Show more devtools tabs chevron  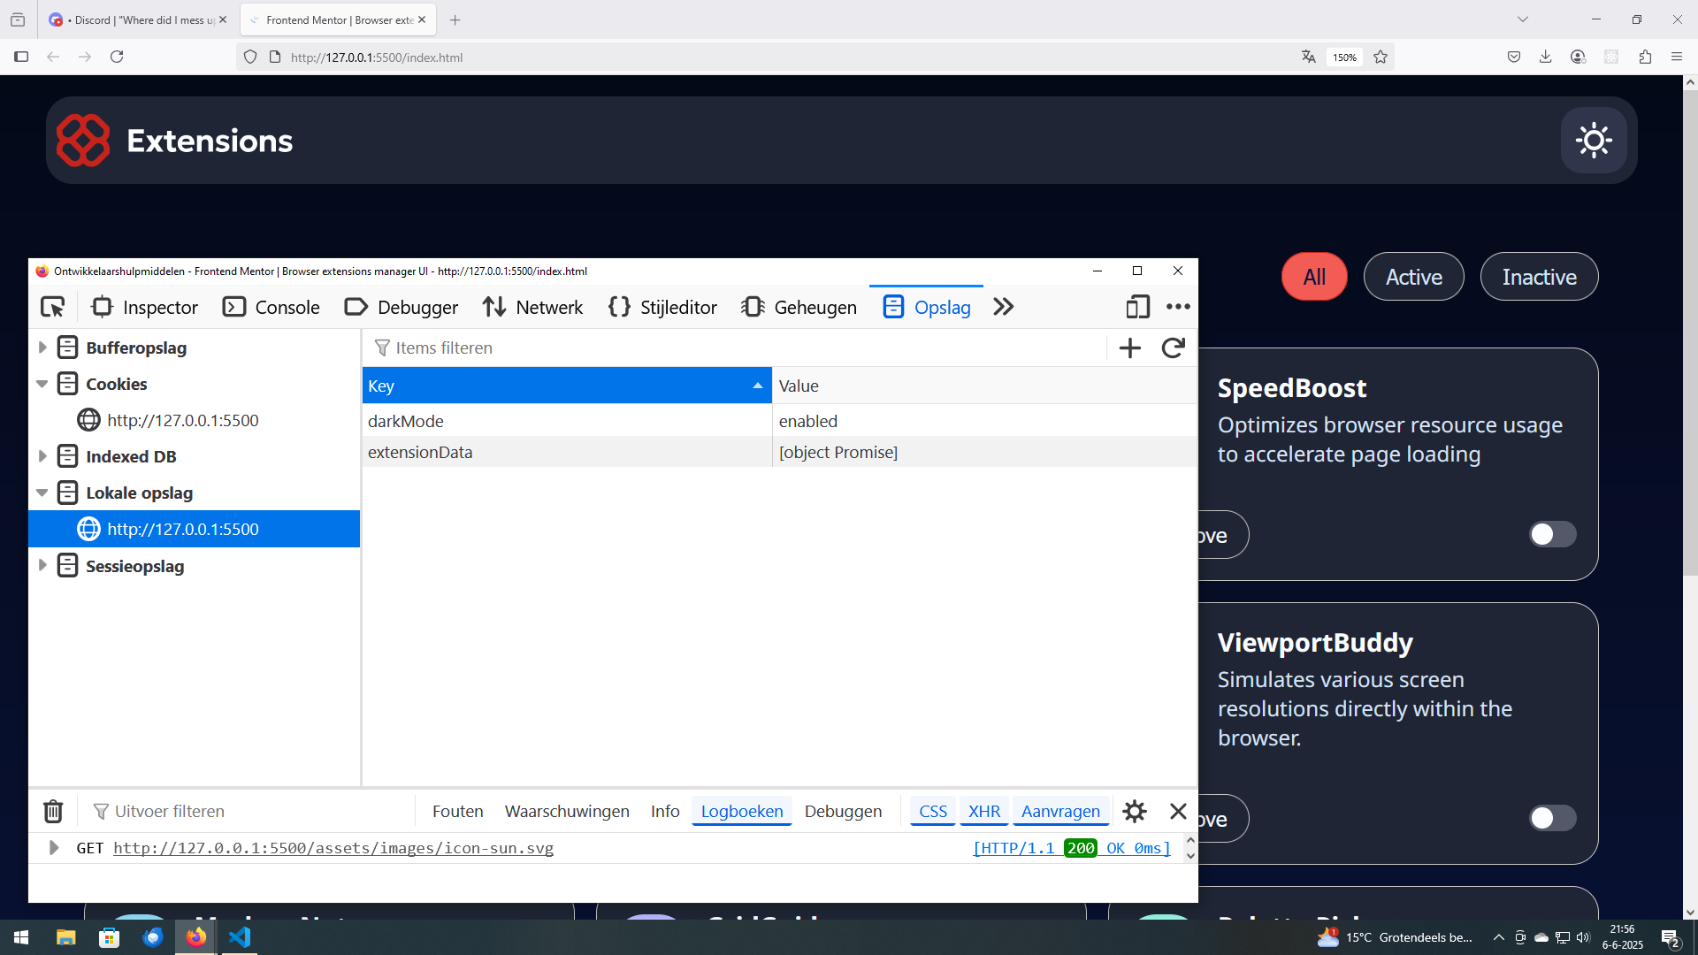pyautogui.click(x=1003, y=307)
